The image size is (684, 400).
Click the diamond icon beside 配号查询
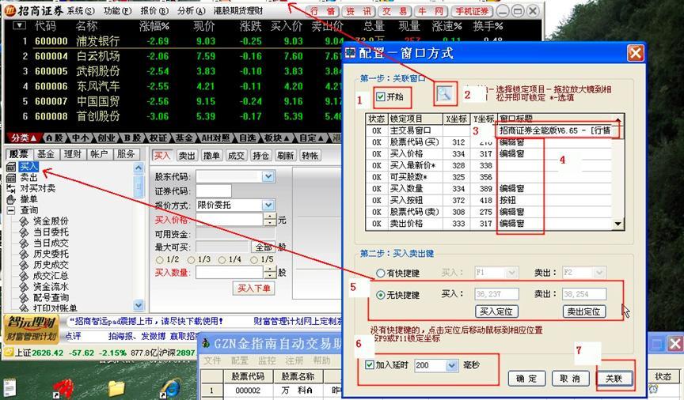tap(25, 298)
